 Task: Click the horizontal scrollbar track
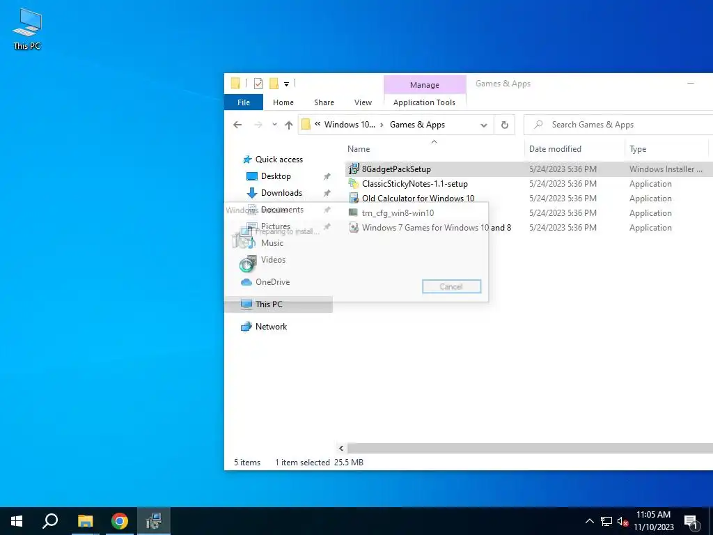pos(530,448)
